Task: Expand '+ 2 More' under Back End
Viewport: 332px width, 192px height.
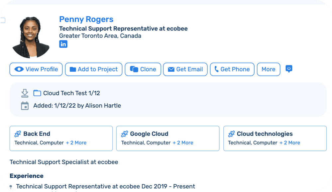Action: click(76, 143)
